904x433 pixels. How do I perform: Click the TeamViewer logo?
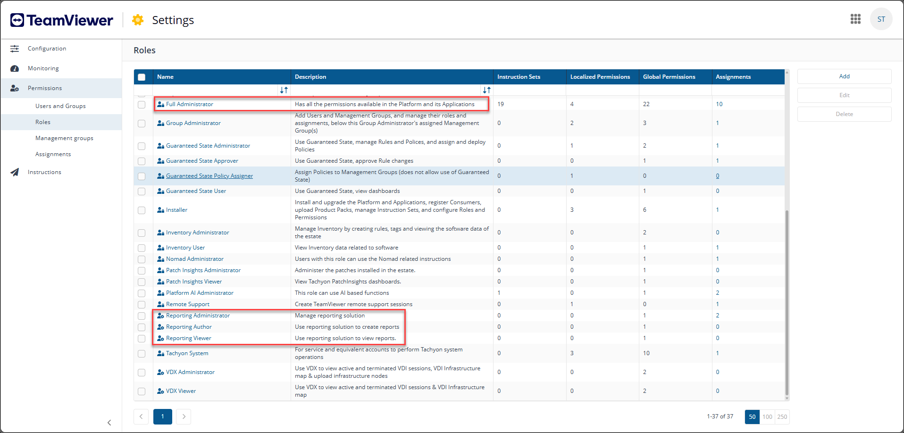click(x=62, y=20)
